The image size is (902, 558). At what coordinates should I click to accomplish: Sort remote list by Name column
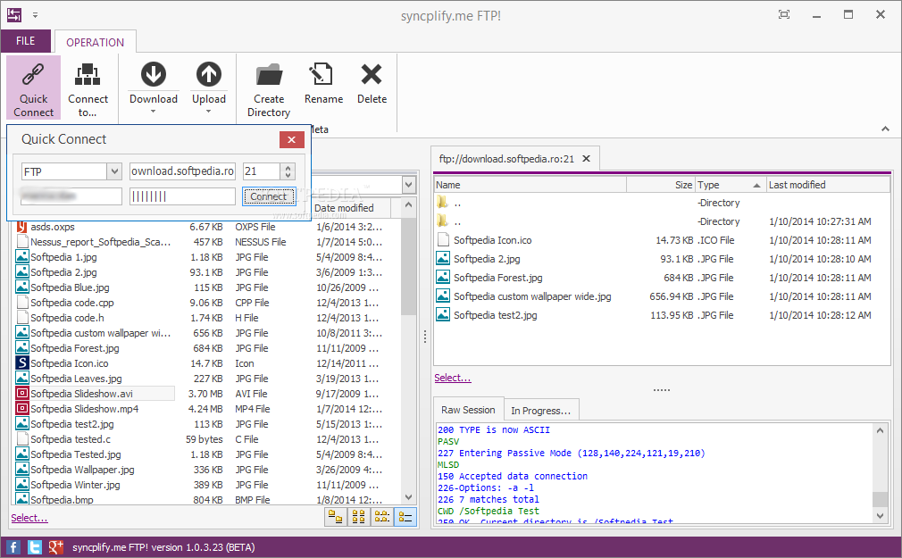(x=530, y=185)
